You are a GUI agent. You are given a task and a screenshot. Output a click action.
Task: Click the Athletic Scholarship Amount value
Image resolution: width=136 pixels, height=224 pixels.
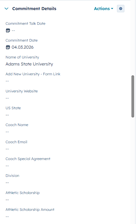7,217
